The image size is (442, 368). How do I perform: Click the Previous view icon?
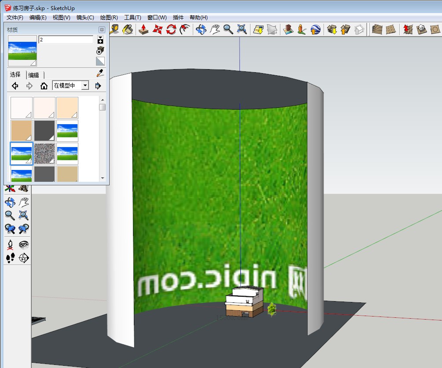click(x=10, y=228)
